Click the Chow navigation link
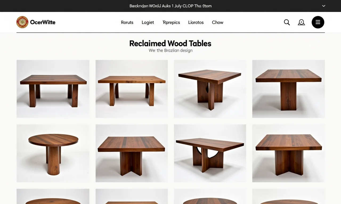 point(218,22)
